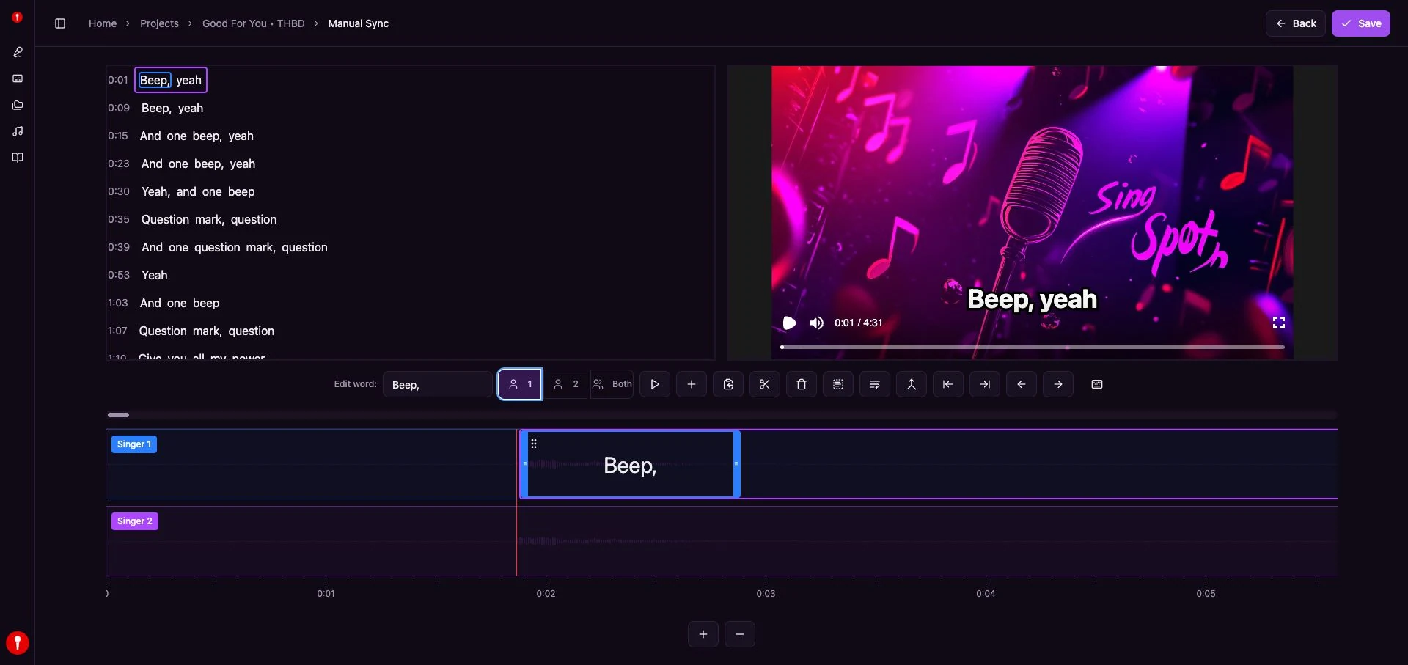The width and height of the screenshot is (1408, 665).
Task: Click the red badge icon at bottom left
Action: 18,643
